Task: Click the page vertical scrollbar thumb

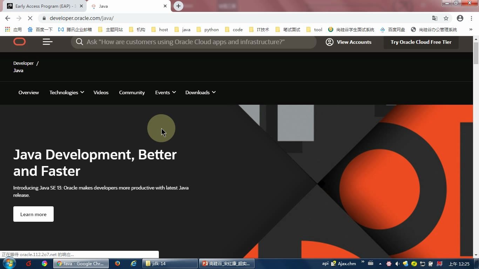Action: 476,53
